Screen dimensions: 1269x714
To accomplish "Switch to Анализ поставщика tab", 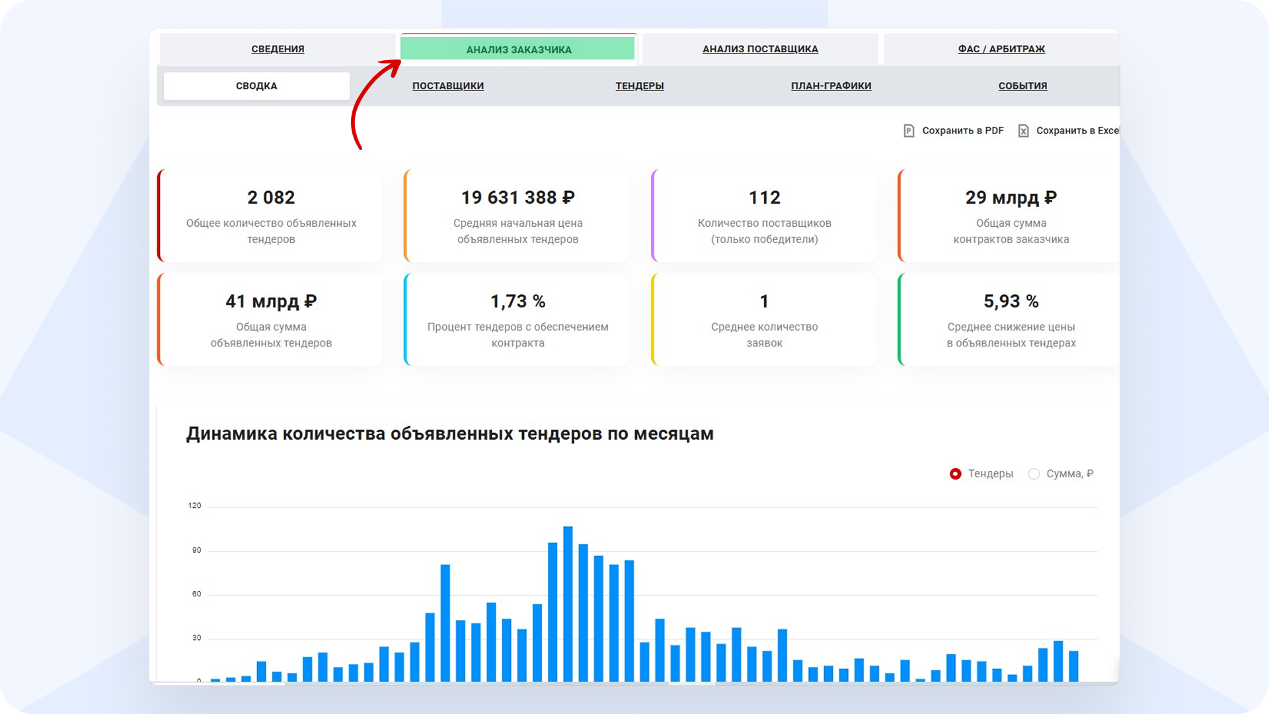I will [760, 49].
